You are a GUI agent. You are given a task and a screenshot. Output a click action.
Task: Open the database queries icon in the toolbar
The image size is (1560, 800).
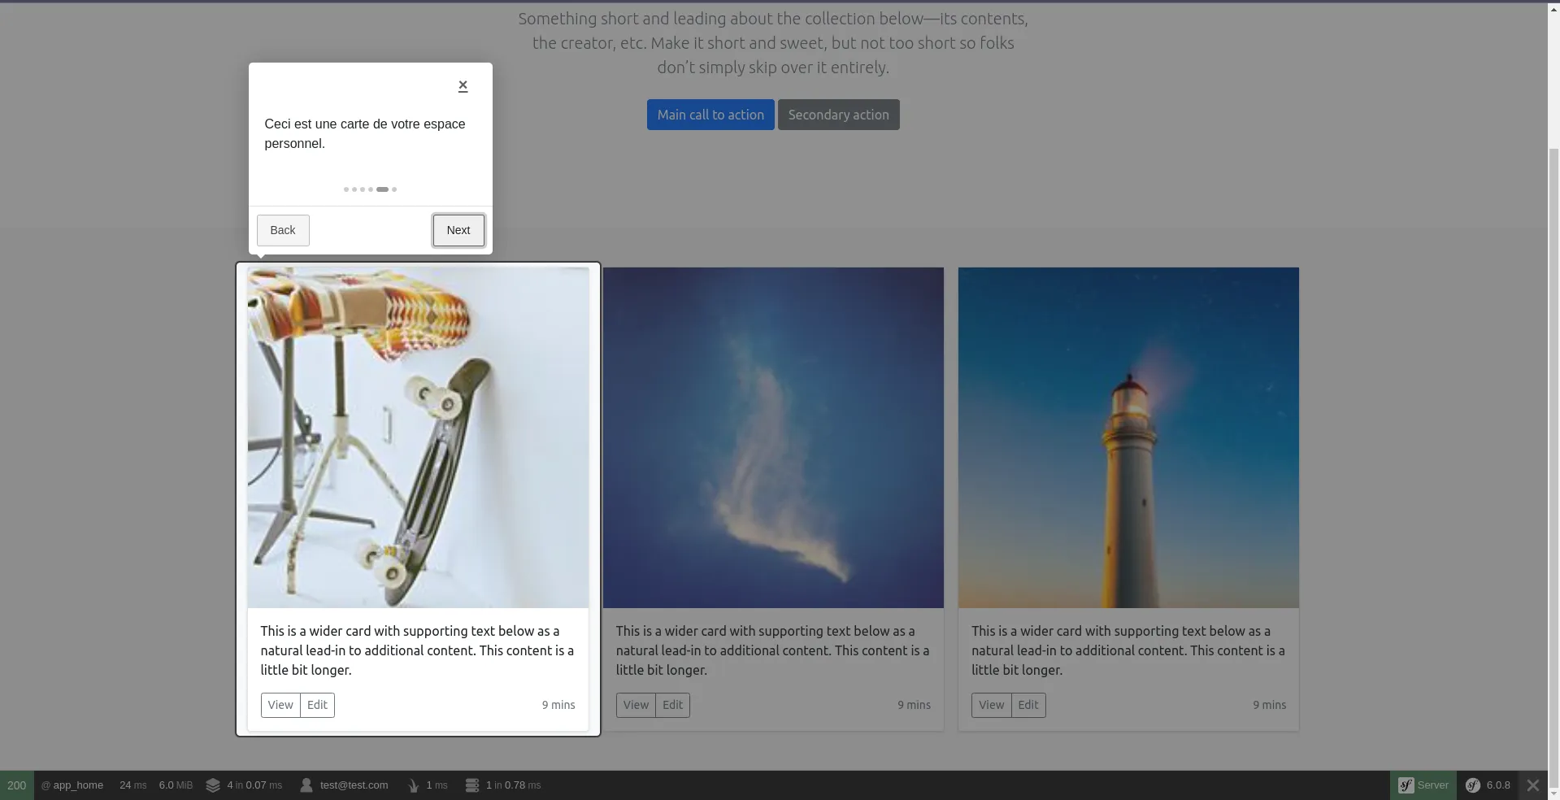click(x=472, y=785)
